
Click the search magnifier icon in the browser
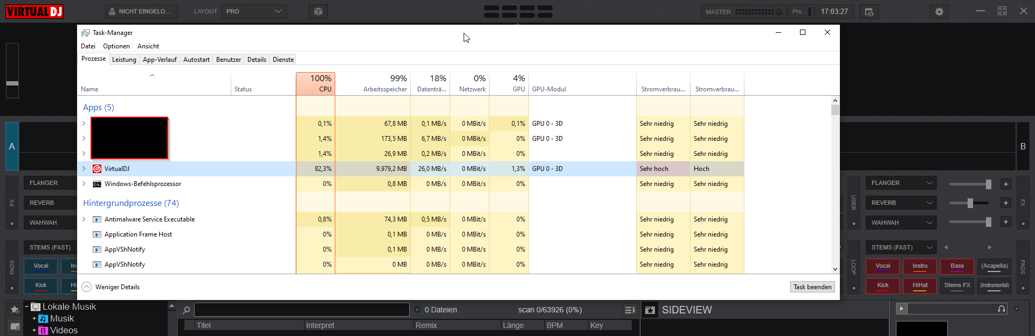[x=186, y=310]
